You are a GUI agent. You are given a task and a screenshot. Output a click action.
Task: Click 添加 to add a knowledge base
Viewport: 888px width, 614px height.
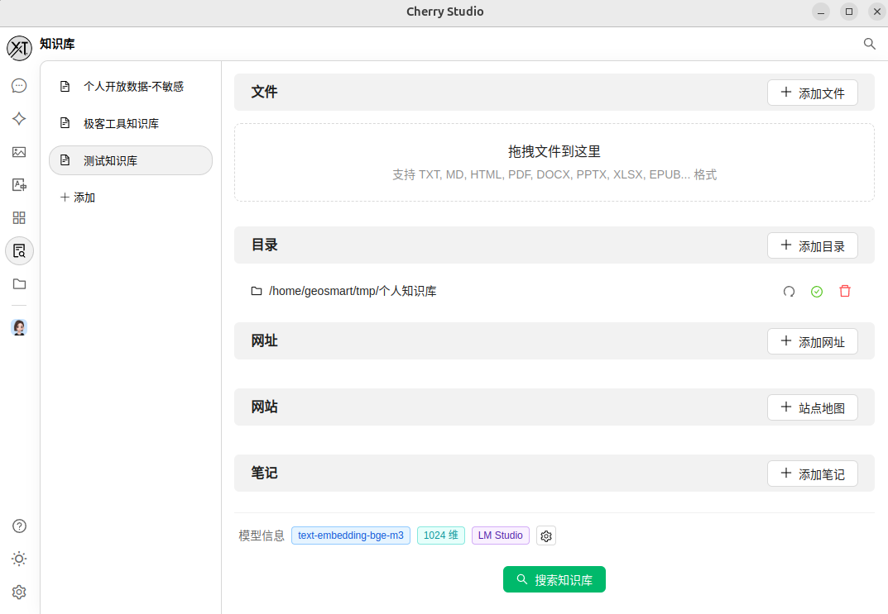(x=78, y=198)
